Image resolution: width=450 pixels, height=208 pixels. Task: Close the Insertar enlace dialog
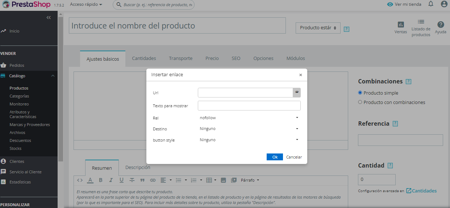tap(300, 75)
